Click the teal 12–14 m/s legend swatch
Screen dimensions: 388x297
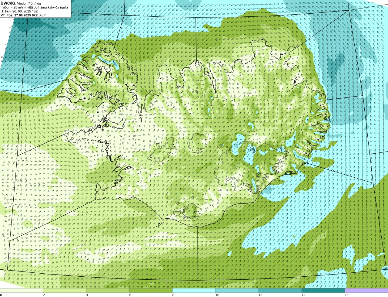point(280,290)
